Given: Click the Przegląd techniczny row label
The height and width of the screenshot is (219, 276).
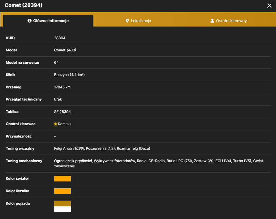Looking at the screenshot, I should [24, 99].
